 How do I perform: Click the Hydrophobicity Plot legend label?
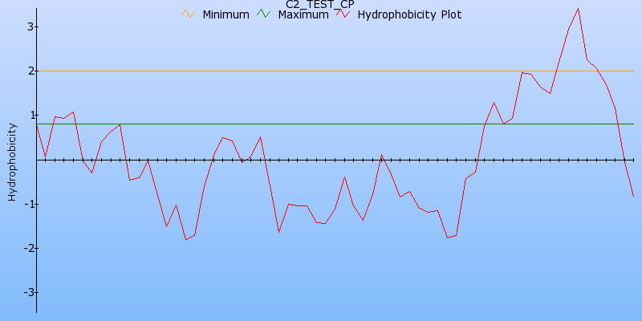(x=409, y=14)
